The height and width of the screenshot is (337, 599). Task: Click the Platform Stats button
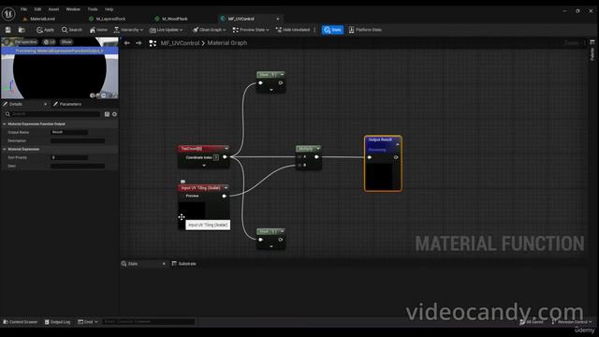(x=365, y=30)
